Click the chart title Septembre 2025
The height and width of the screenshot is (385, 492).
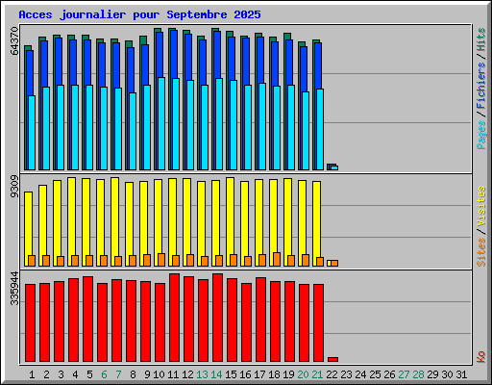[x=139, y=14]
